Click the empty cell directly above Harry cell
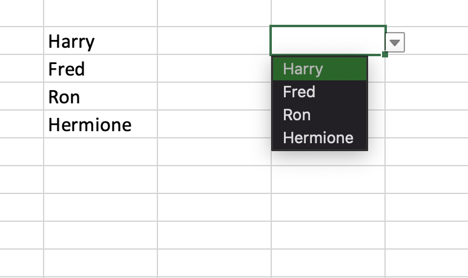Screen dimensions: 468x278 100,13
